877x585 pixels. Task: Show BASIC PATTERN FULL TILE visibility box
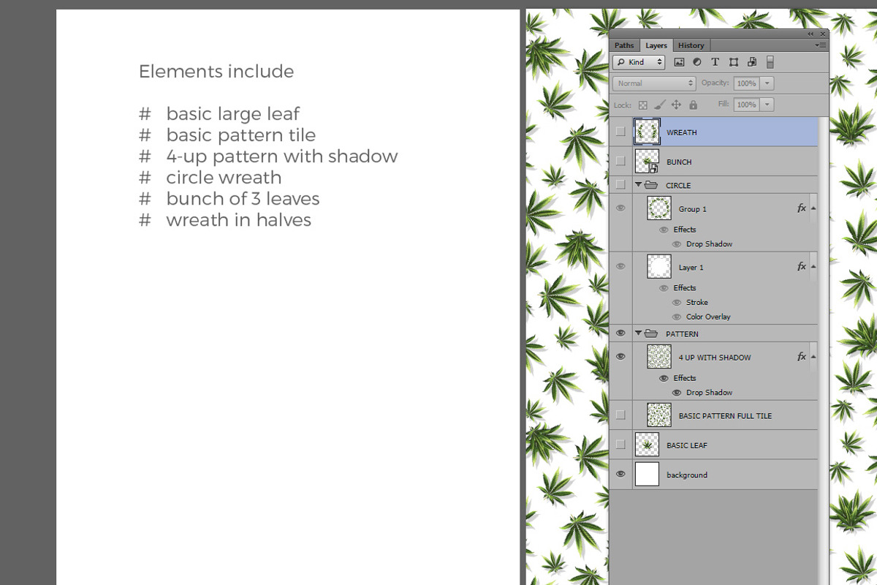(620, 415)
